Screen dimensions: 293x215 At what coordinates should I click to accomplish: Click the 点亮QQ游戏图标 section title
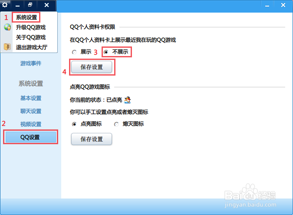coord(90,87)
